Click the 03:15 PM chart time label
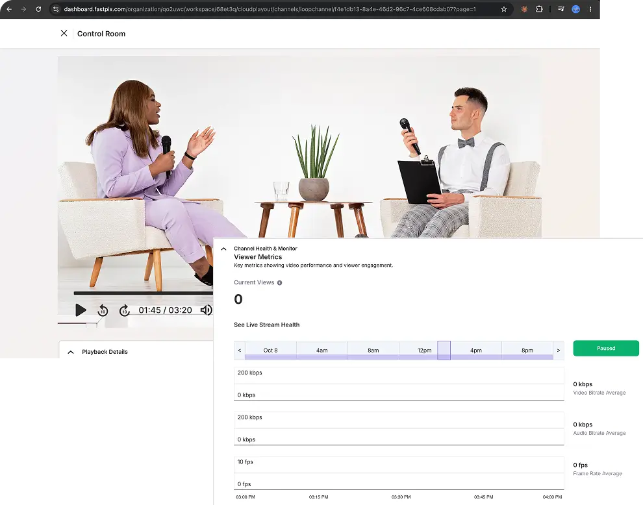The width and height of the screenshot is (643, 505). click(319, 497)
